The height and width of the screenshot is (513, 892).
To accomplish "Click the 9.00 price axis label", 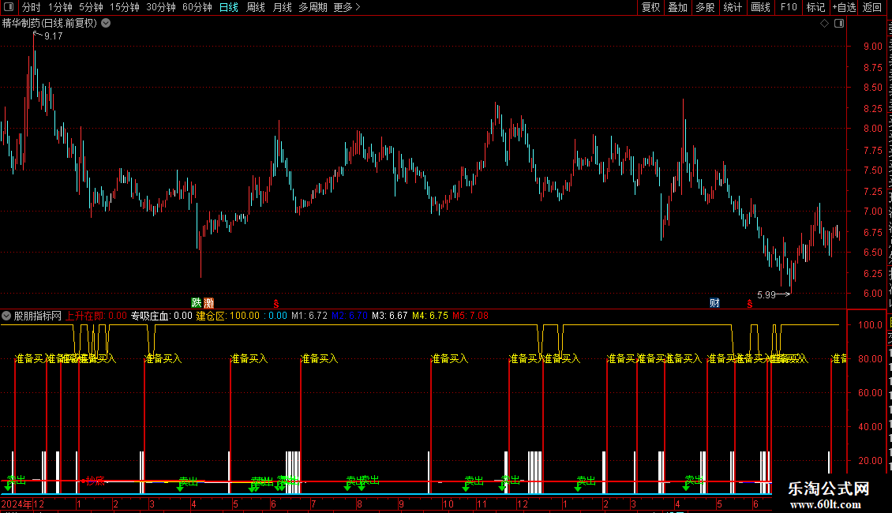I will tap(872, 47).
